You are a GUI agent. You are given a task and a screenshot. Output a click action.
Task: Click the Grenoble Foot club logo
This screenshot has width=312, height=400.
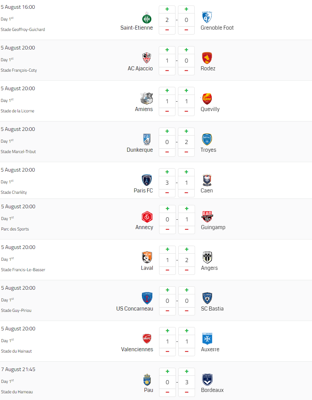pos(207,17)
